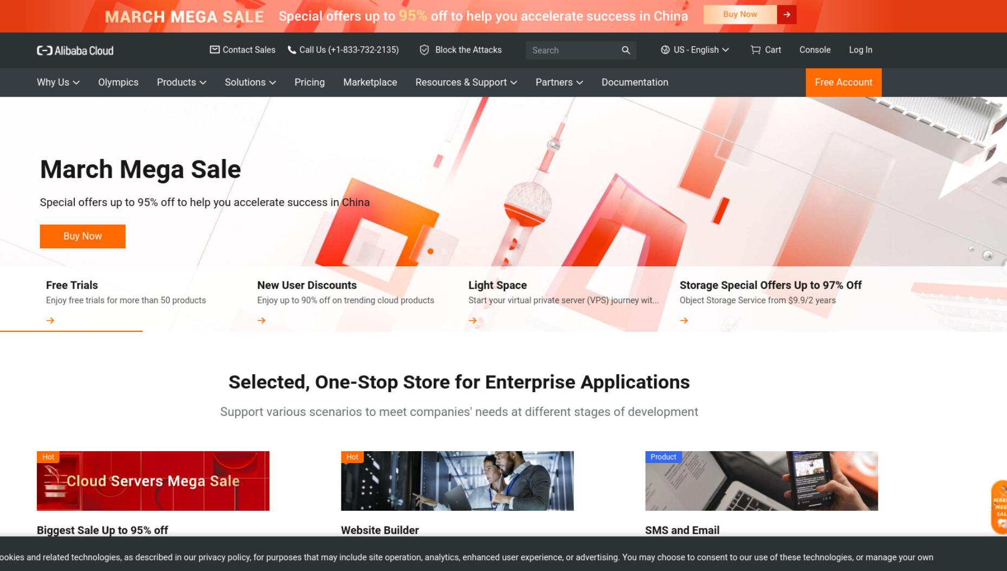The height and width of the screenshot is (571, 1007).
Task: Expand the Partners menu
Action: coord(559,82)
